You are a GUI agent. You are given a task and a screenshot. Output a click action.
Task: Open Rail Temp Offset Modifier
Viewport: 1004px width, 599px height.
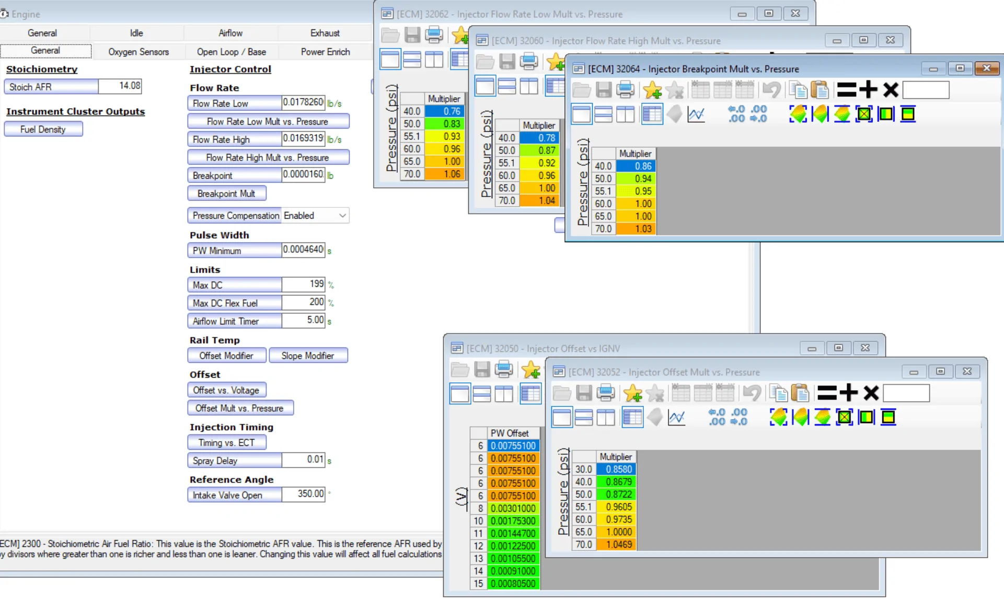coord(226,355)
